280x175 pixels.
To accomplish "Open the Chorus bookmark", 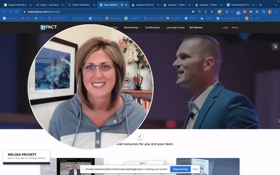I will 191,18.
